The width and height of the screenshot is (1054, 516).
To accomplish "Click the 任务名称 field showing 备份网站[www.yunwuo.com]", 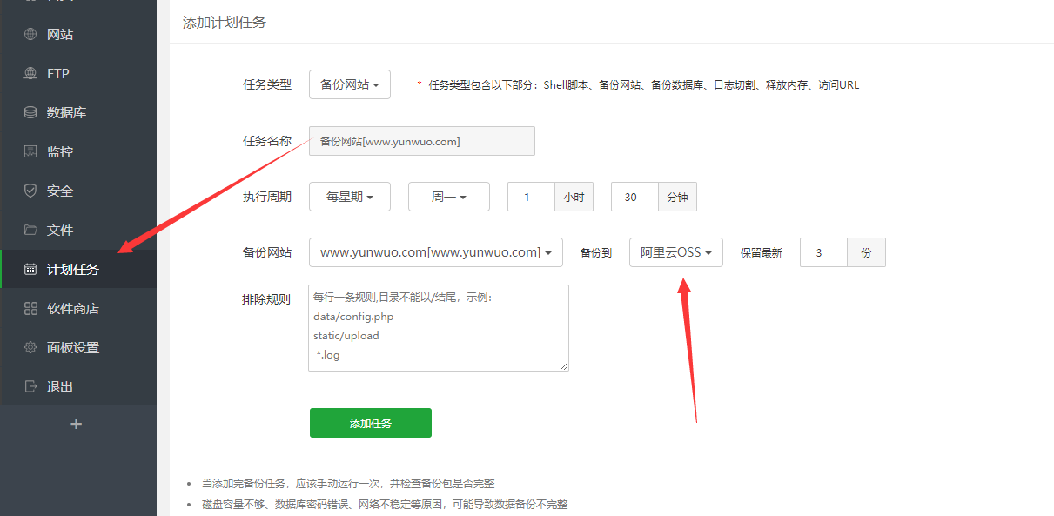I will [421, 141].
